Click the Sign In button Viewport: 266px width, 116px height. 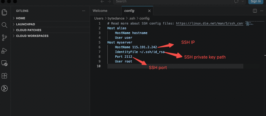coord(256,2)
